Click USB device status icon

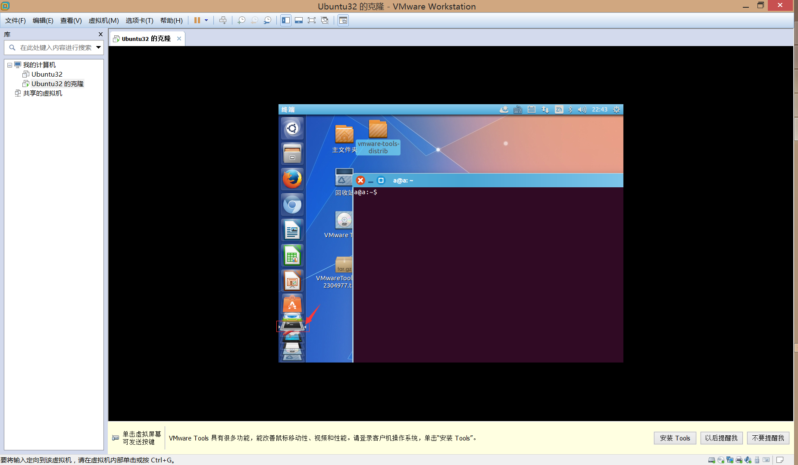point(757,460)
